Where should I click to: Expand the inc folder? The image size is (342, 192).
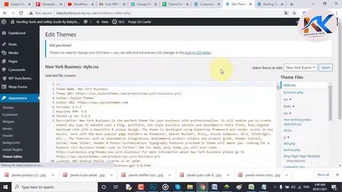tap(287, 113)
